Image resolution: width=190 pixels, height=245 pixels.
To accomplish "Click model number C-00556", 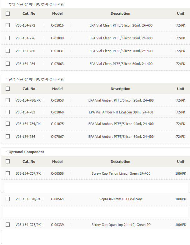I will click(57, 173).
